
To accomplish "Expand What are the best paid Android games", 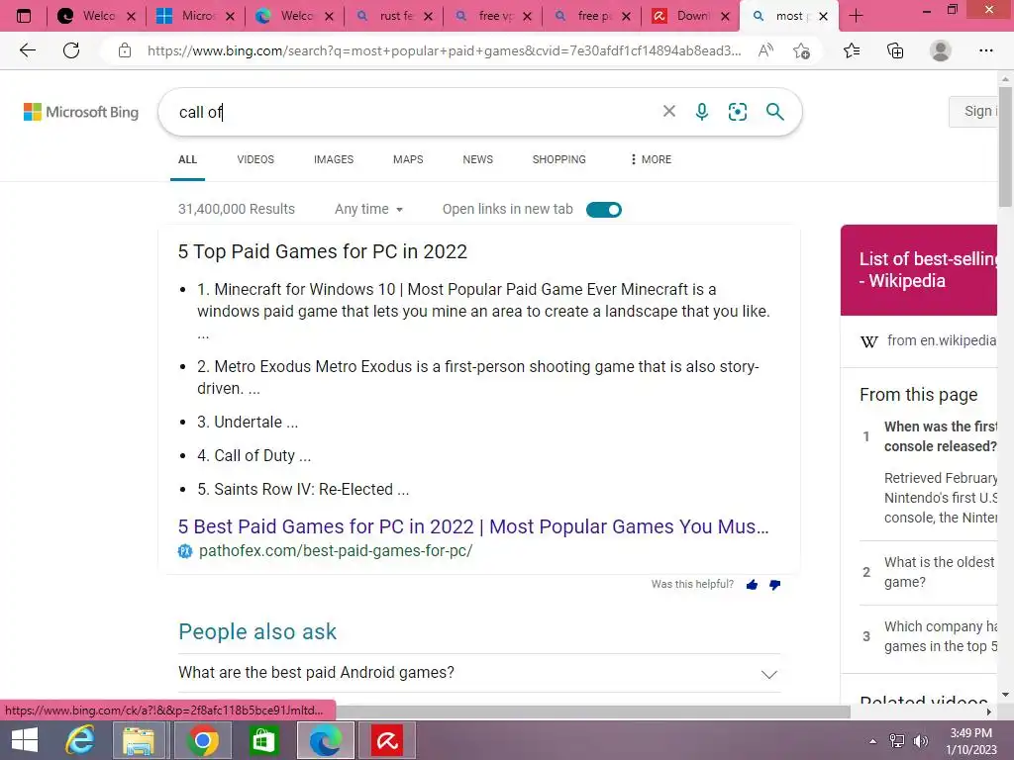I will [x=479, y=673].
